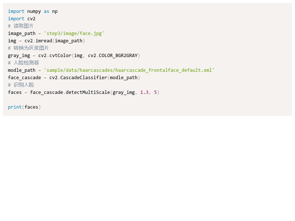Click the number 5 argument

coord(155,92)
